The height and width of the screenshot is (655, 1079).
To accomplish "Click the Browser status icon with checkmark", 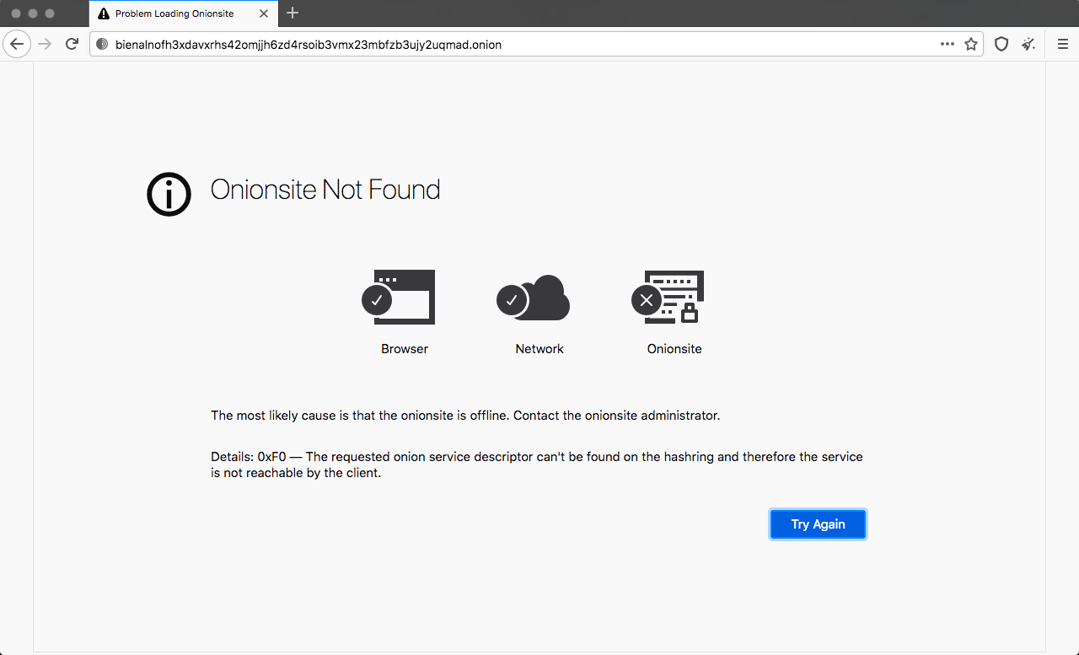I will click(x=399, y=297).
